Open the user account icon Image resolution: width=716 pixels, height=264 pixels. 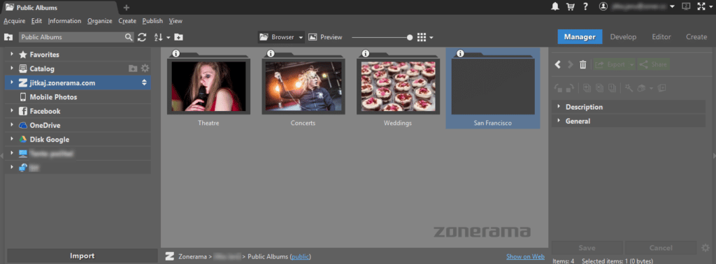(603, 6)
